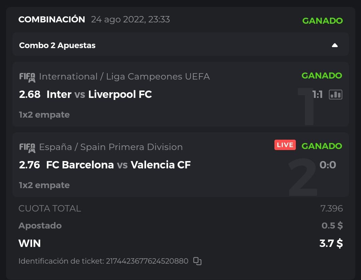Click the 2.68 odds value
361x280 pixels.
point(30,95)
